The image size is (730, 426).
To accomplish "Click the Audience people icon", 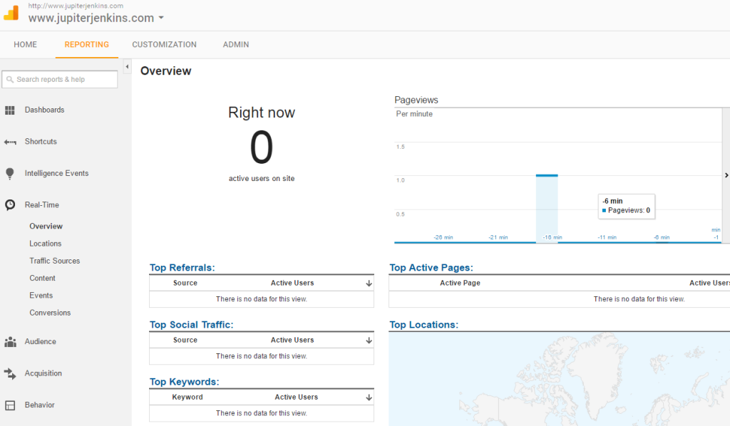I will pyautogui.click(x=10, y=342).
